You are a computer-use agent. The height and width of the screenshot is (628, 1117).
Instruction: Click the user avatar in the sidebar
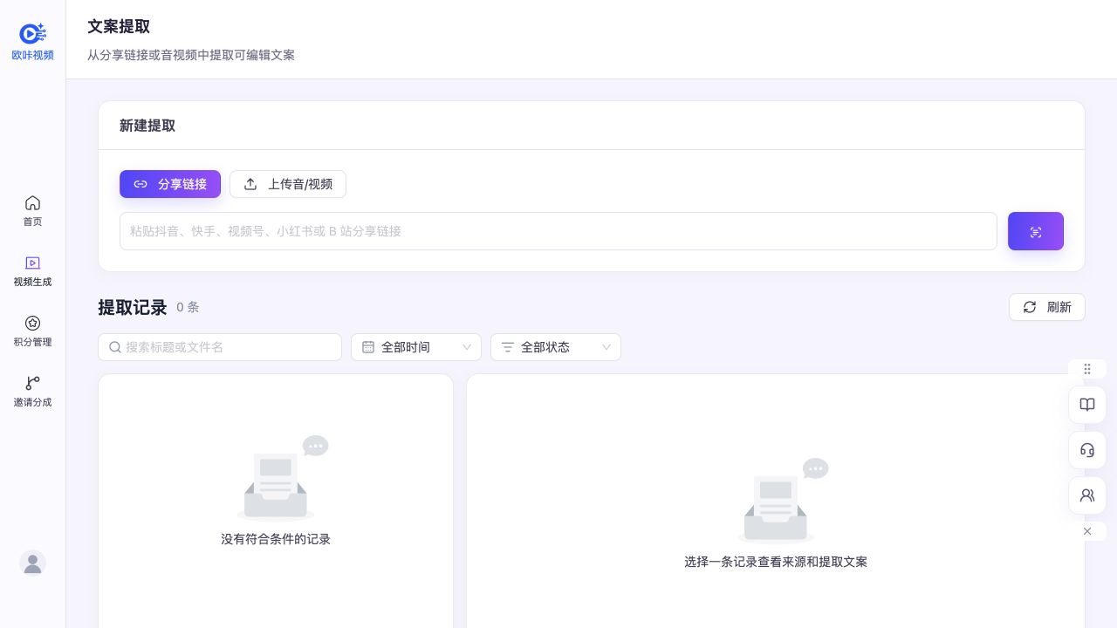coord(32,563)
